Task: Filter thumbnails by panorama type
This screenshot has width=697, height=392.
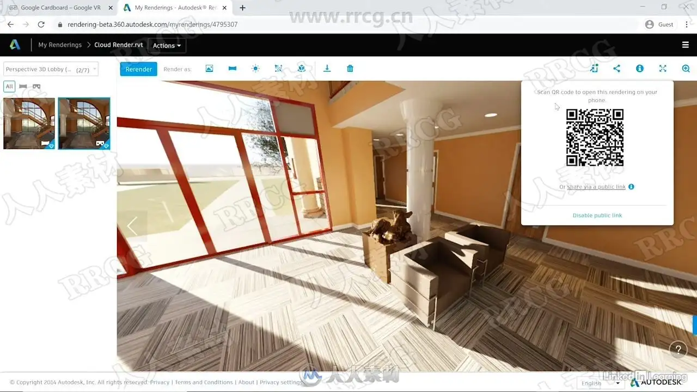Action: click(x=23, y=87)
